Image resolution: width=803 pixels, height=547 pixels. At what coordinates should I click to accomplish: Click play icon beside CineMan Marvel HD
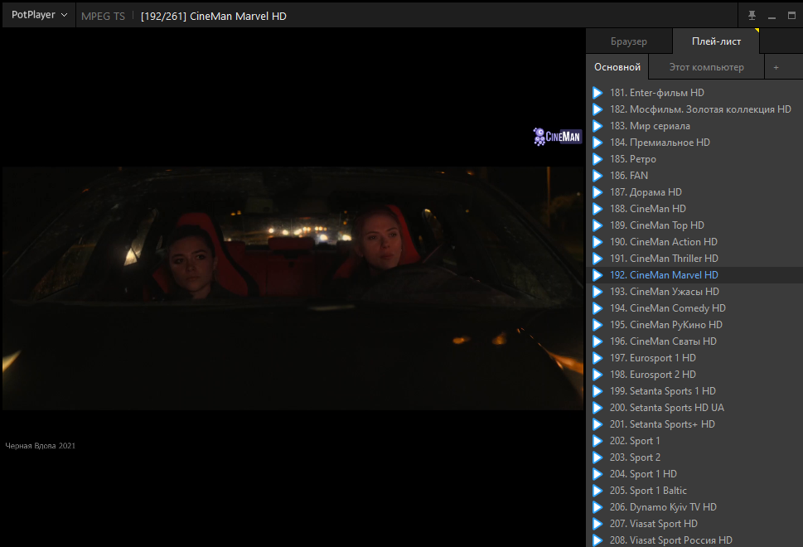point(597,275)
